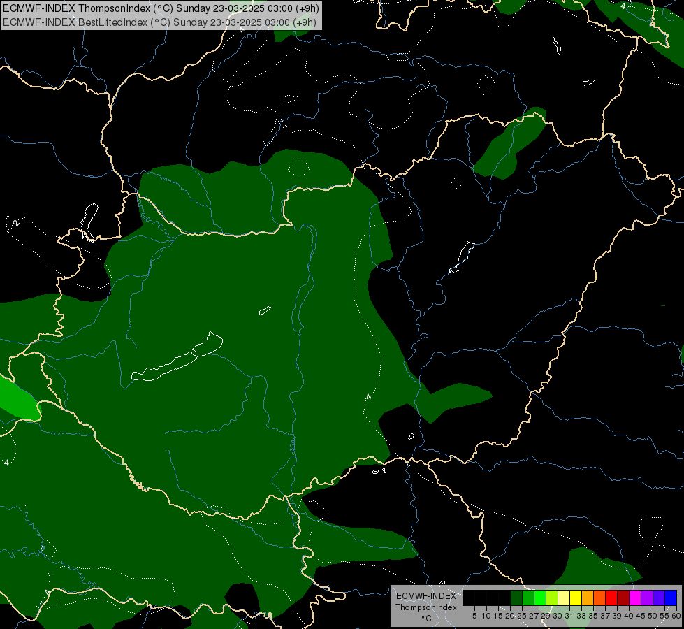Click the legend scale value 55
This screenshot has width=684, height=629.
(x=665, y=616)
